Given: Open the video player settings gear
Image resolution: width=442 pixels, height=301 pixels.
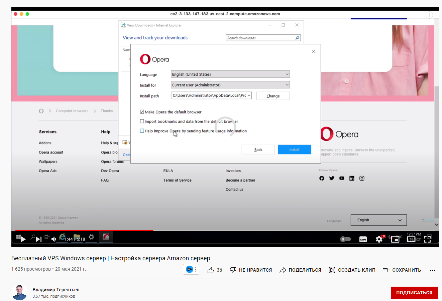Looking at the screenshot, I should (379, 239).
